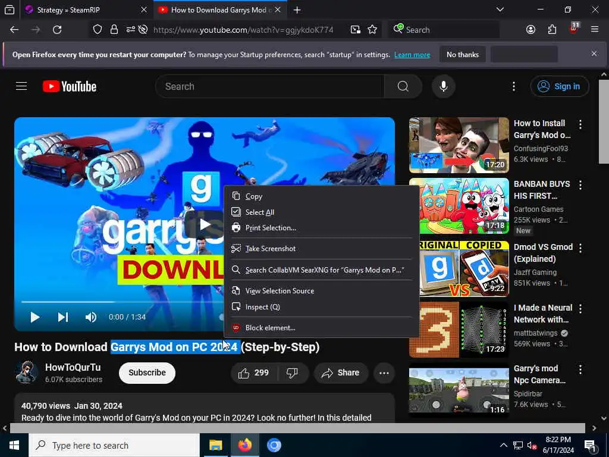
Task: Open the Firefox hamburger application menu
Action: [595, 30]
